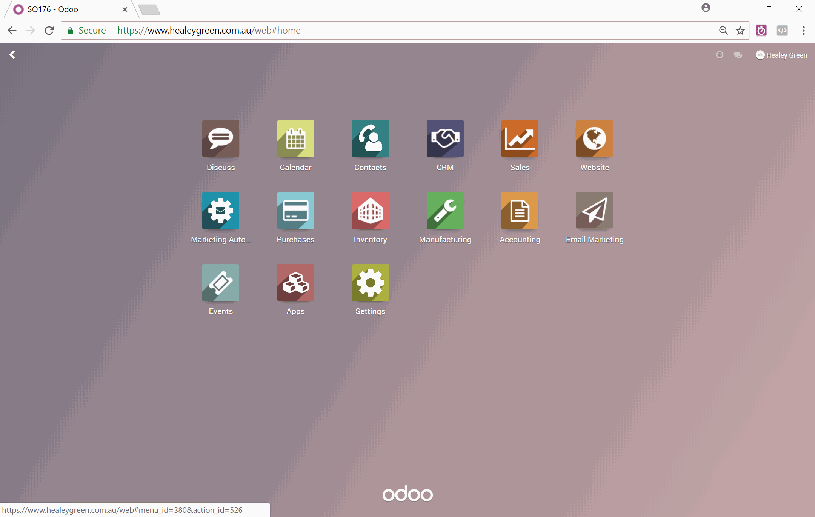Open the Marketing Automation app
This screenshot has height=517, width=815.
pos(221,211)
